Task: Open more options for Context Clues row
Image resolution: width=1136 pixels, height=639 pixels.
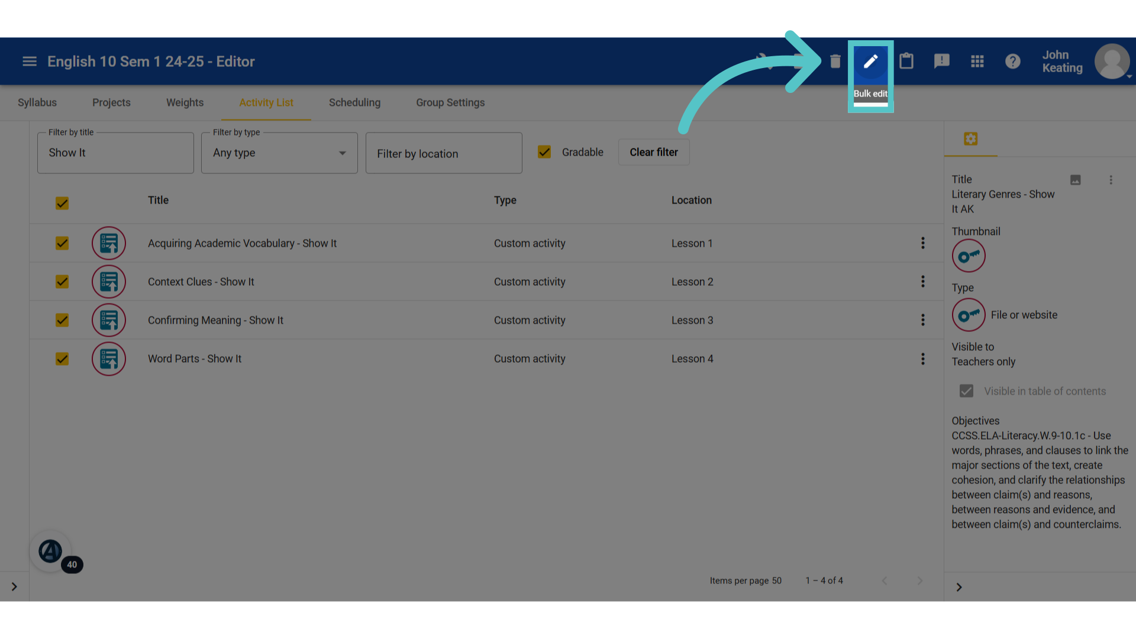Action: [x=922, y=282]
